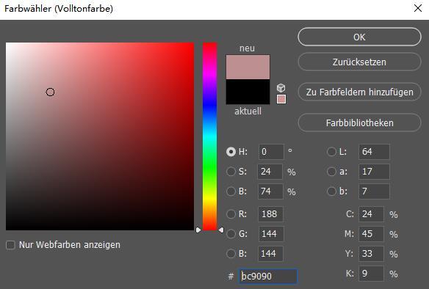Click the hex color input field
The image size is (429, 289).
click(x=268, y=276)
